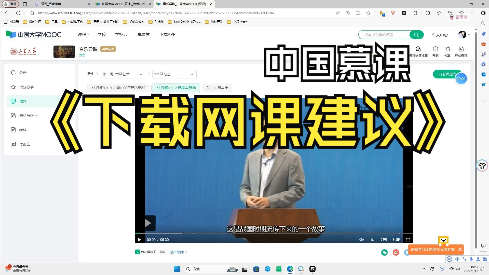The image size is (489, 275).
Task: Open 自媒体平台 bookmarks folder
Action: 72,22
